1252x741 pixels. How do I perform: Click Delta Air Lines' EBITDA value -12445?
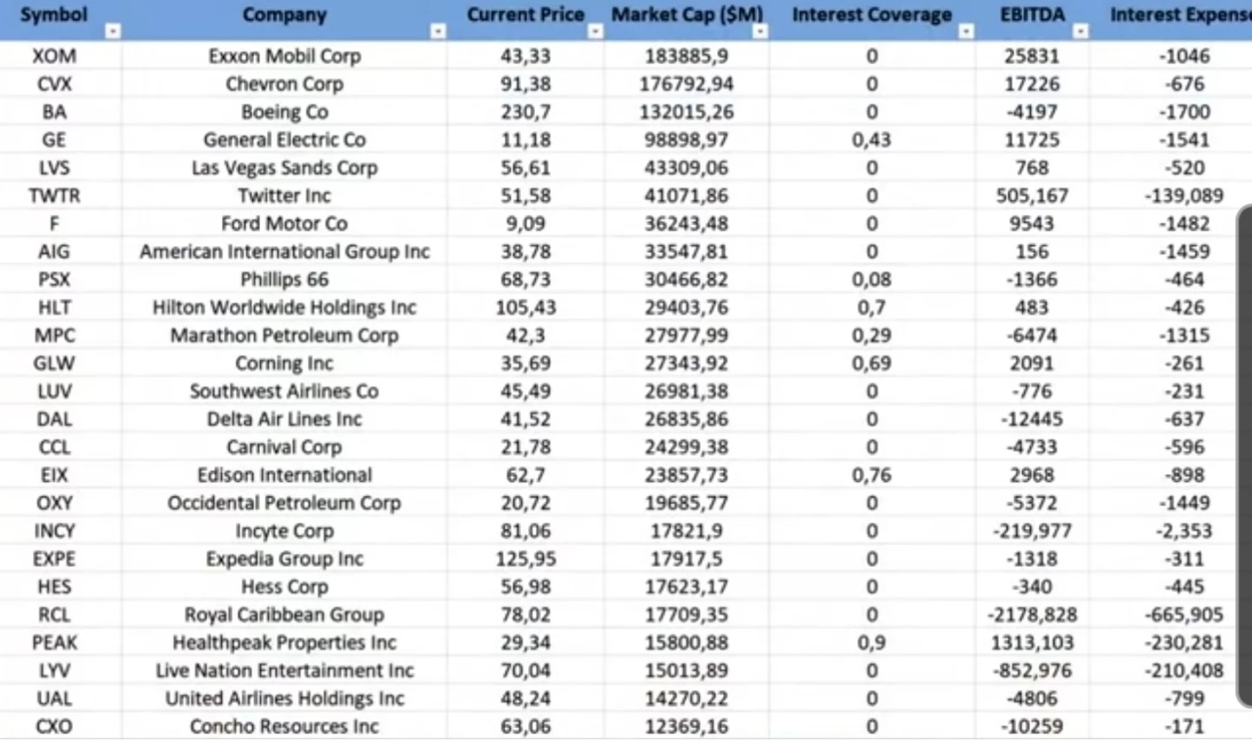click(x=1031, y=419)
